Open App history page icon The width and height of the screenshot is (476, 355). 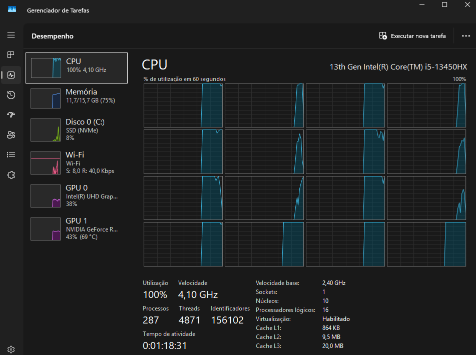pyautogui.click(x=11, y=95)
